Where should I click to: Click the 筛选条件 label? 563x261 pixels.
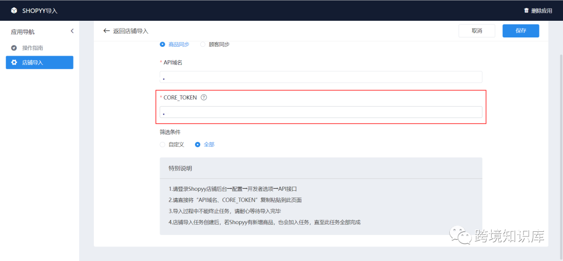(170, 132)
